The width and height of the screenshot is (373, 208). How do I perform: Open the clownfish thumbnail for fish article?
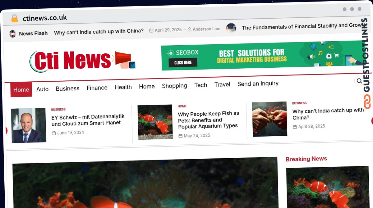coord(155,122)
